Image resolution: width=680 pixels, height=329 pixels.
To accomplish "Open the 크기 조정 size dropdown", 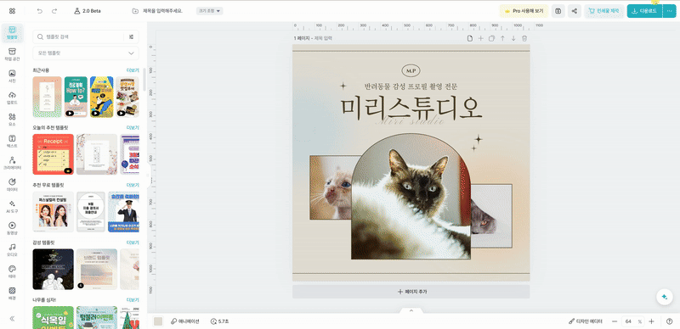I will [209, 11].
